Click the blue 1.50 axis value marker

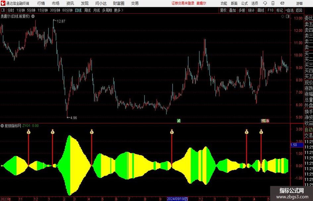[297, 145]
